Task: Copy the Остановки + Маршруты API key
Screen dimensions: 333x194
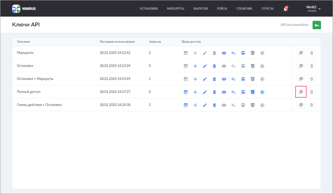Action: point(301,79)
